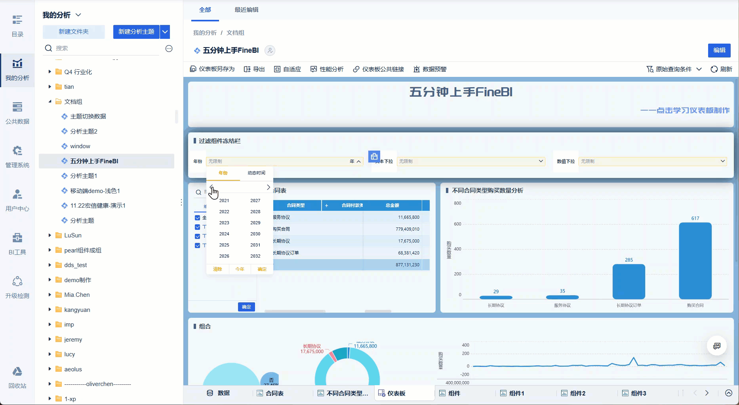This screenshot has width=739, height=405.
Task: Open the 合同表 bottom tab
Action: (270, 393)
